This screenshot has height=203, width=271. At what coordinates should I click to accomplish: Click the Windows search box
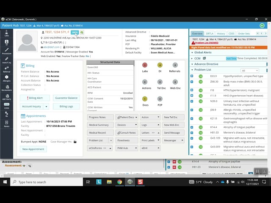(x=47, y=182)
